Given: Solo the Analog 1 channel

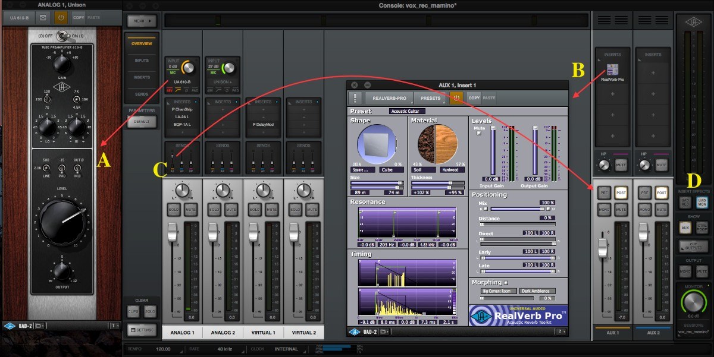Looking at the screenshot, I should pyautogui.click(x=174, y=210).
